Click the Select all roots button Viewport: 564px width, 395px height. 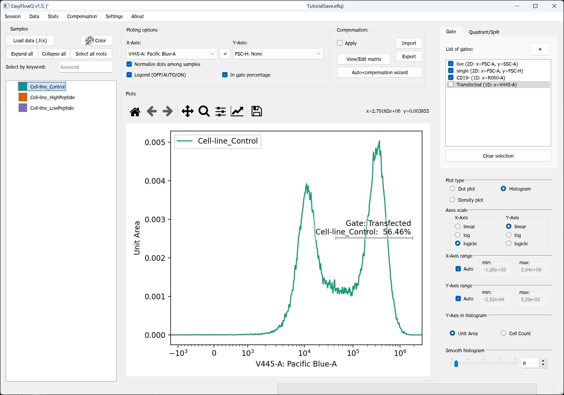tap(91, 54)
